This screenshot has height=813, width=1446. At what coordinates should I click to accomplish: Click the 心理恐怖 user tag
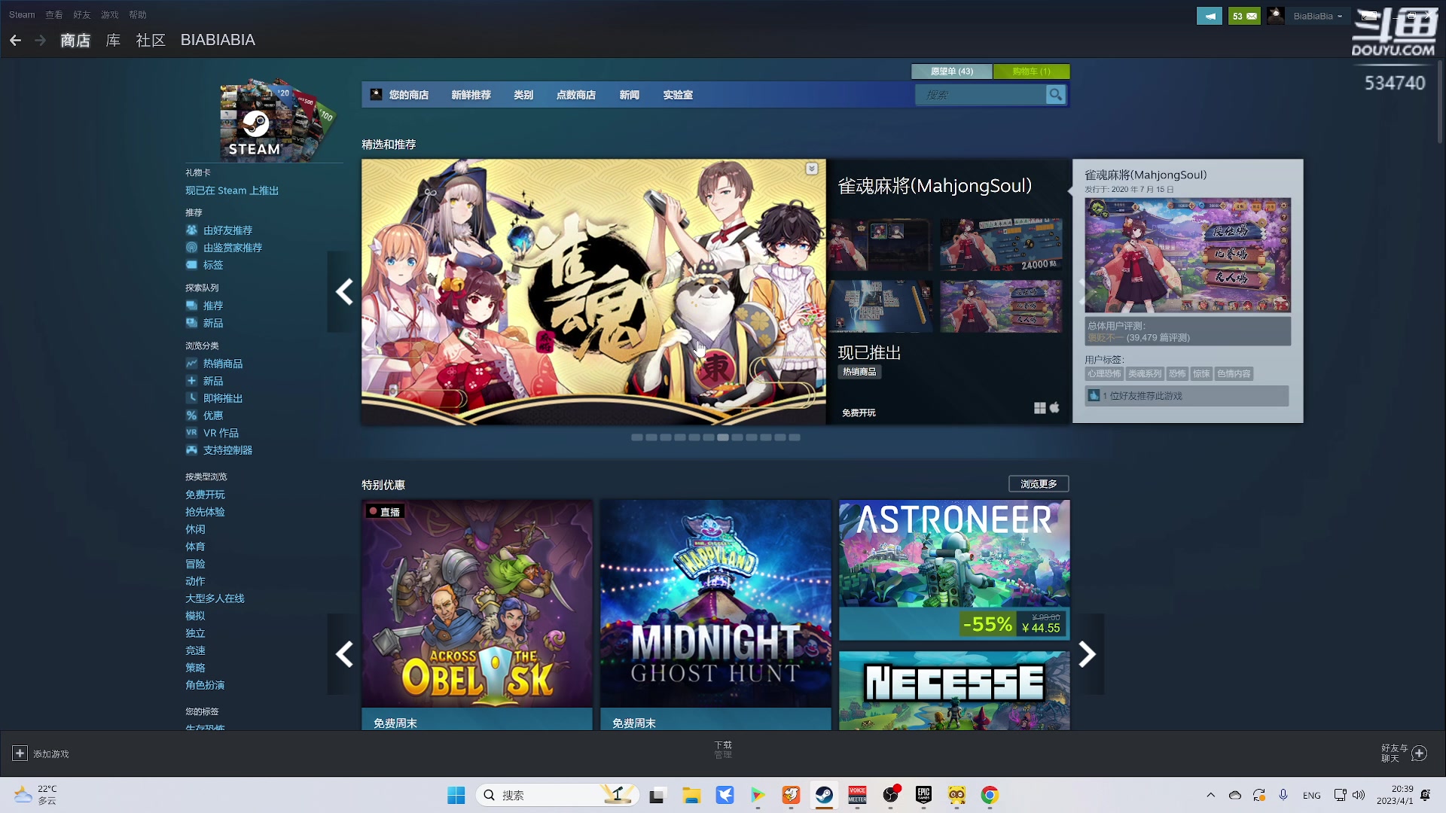[x=1104, y=374]
